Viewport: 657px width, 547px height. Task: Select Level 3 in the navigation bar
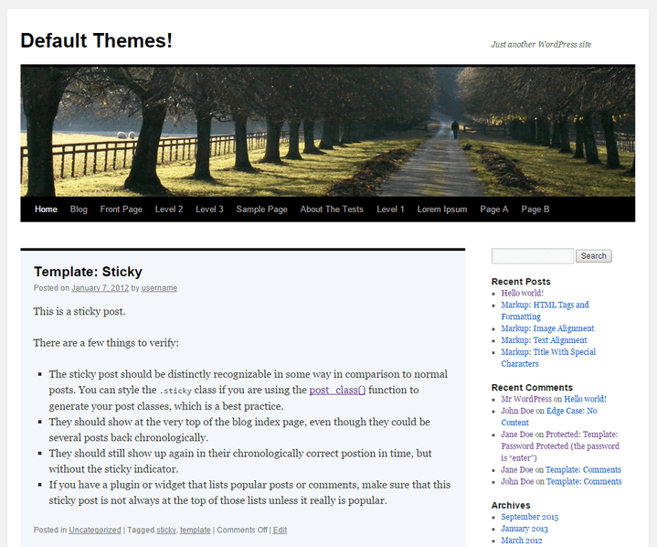(x=209, y=209)
